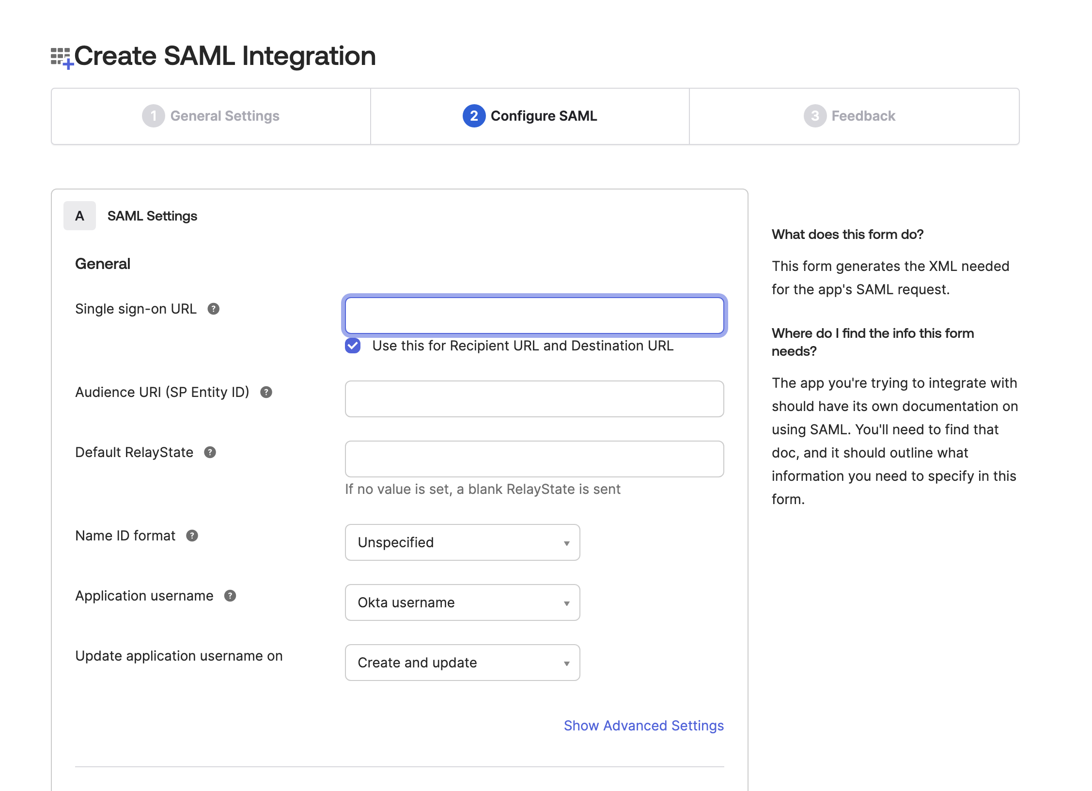The height and width of the screenshot is (791, 1092).
Task: Focus the Single sign-on URL field
Action: (x=534, y=316)
